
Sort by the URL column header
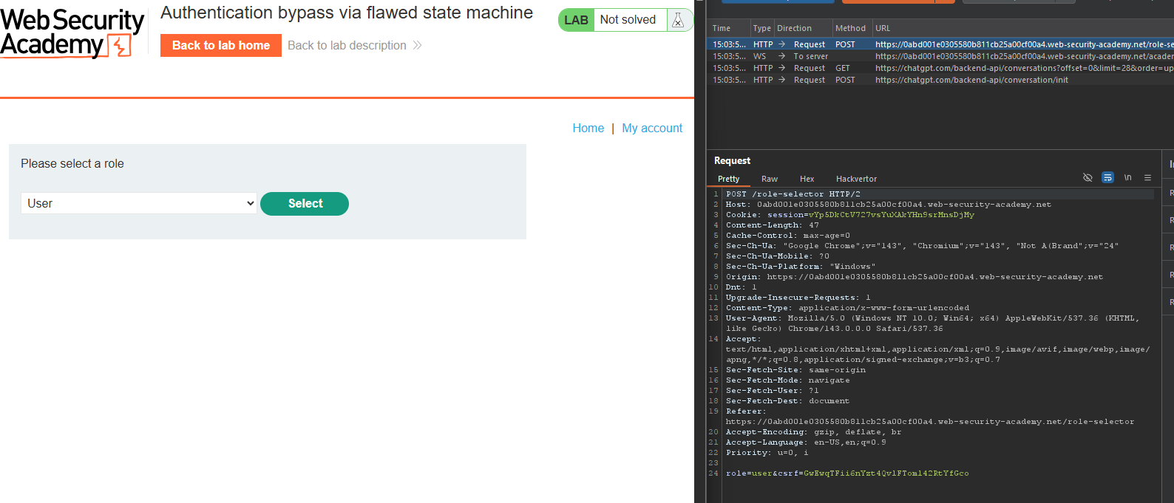[1023, 28]
